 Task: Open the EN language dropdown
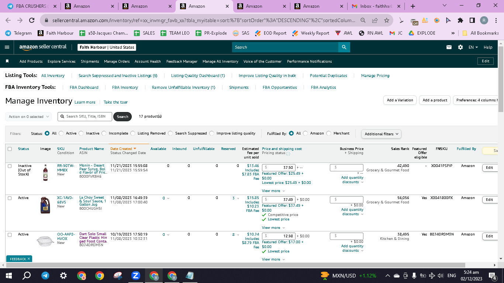[x=473, y=47]
